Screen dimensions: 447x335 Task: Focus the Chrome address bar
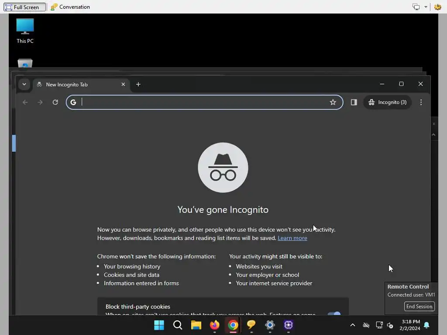click(204, 102)
